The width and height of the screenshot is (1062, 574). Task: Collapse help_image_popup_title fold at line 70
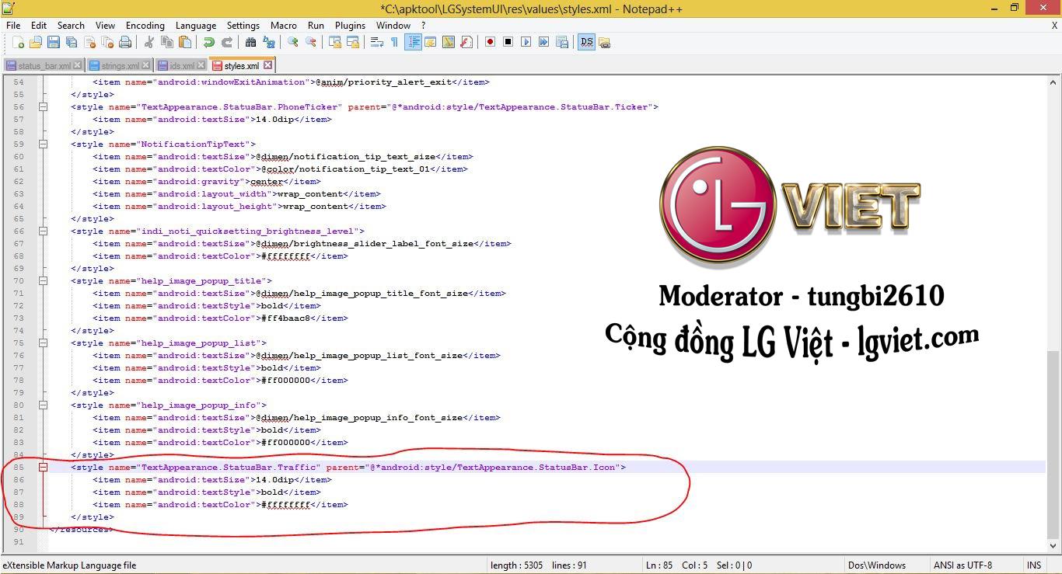(44, 281)
